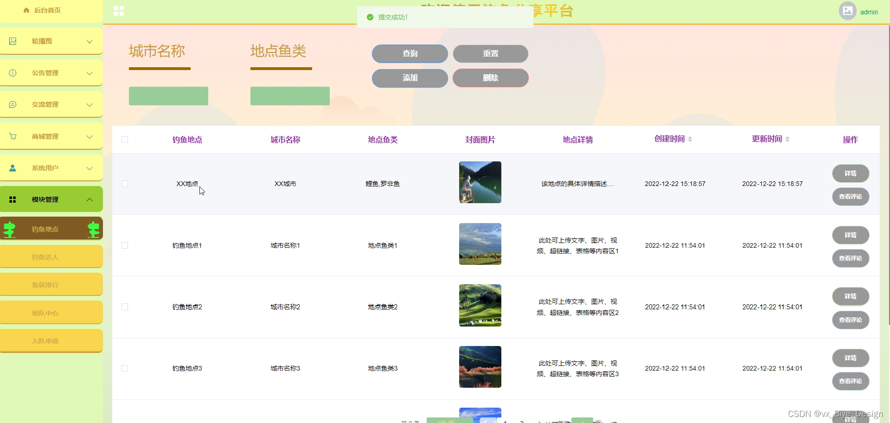Click the 交流管理 chat bubble icon
Screen dimensions: 890x423
pos(13,105)
